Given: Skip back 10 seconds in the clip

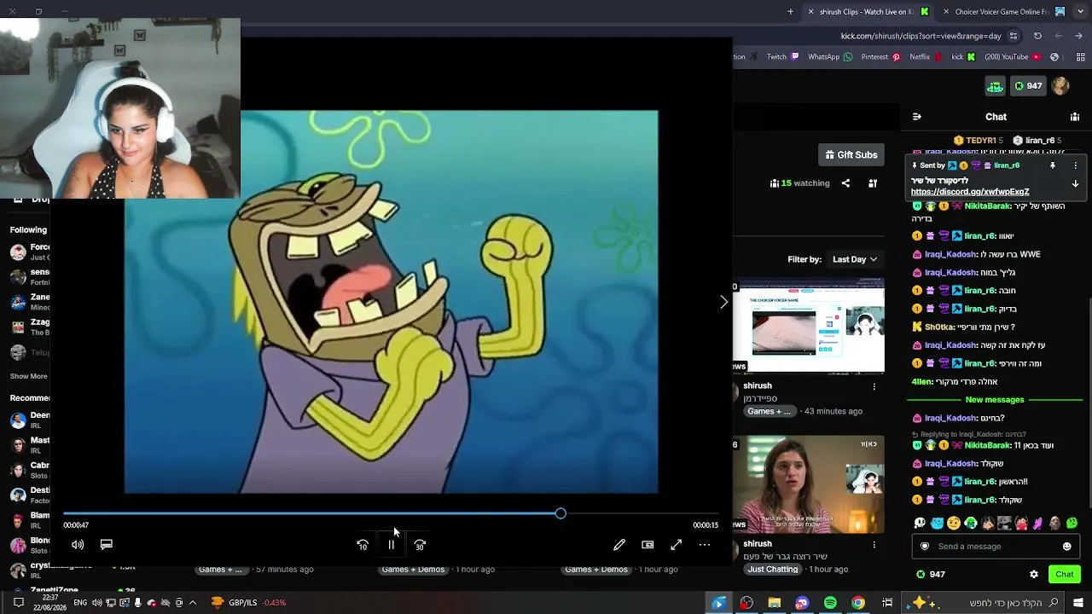Looking at the screenshot, I should tap(363, 545).
